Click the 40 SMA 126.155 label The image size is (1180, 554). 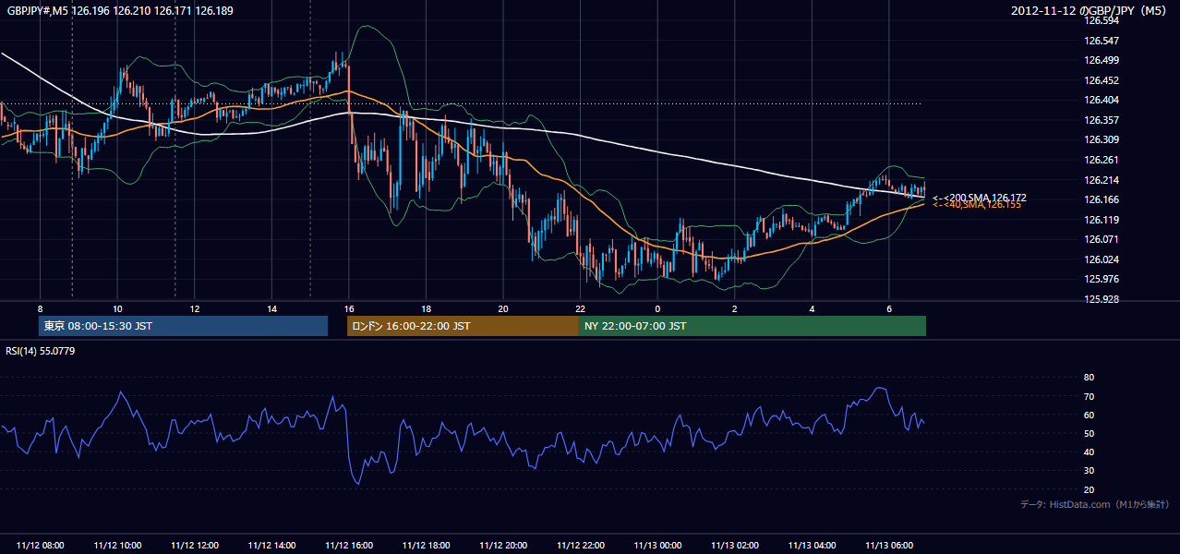coord(977,205)
